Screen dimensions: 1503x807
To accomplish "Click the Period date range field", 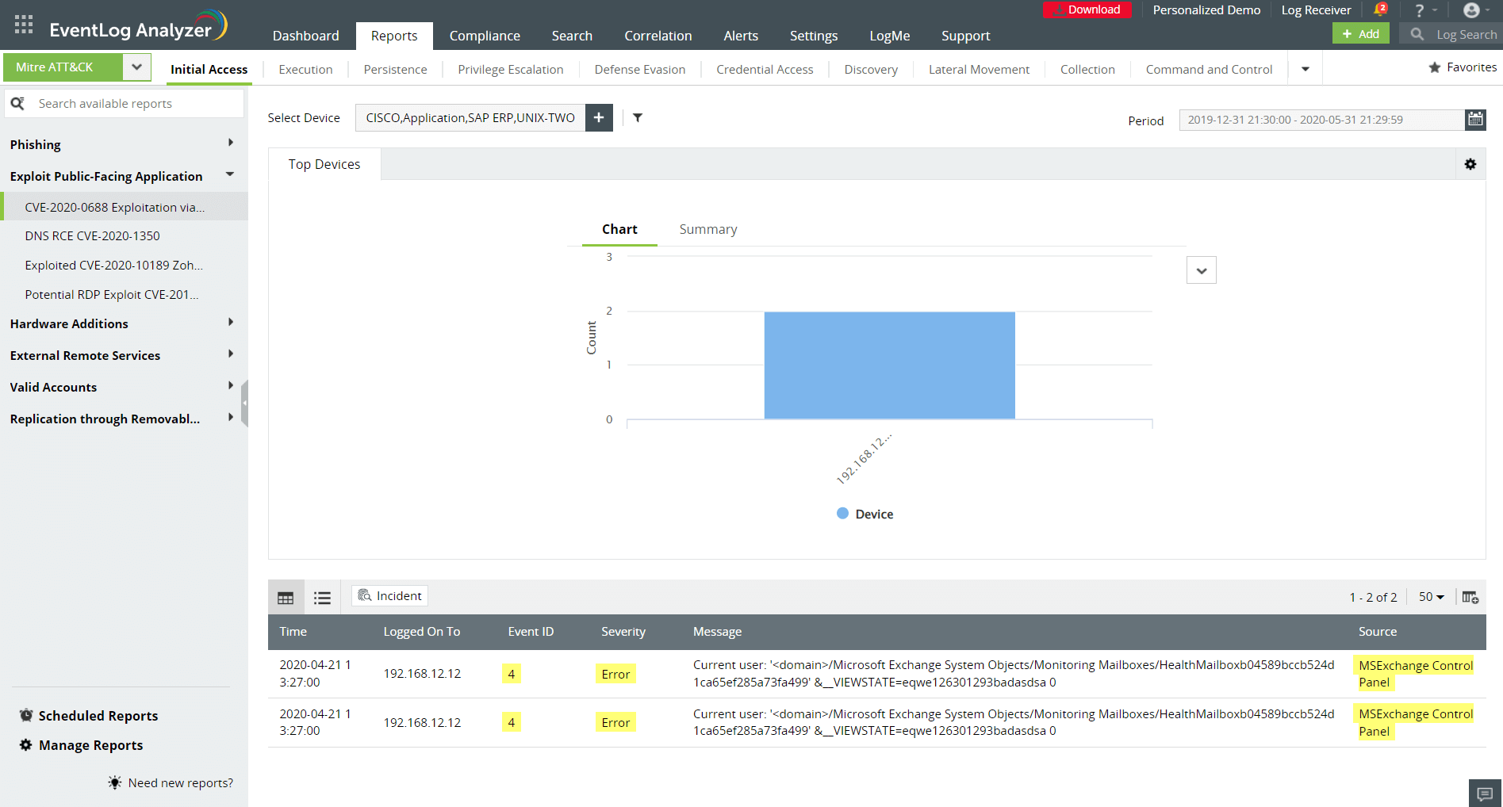I will point(1321,120).
